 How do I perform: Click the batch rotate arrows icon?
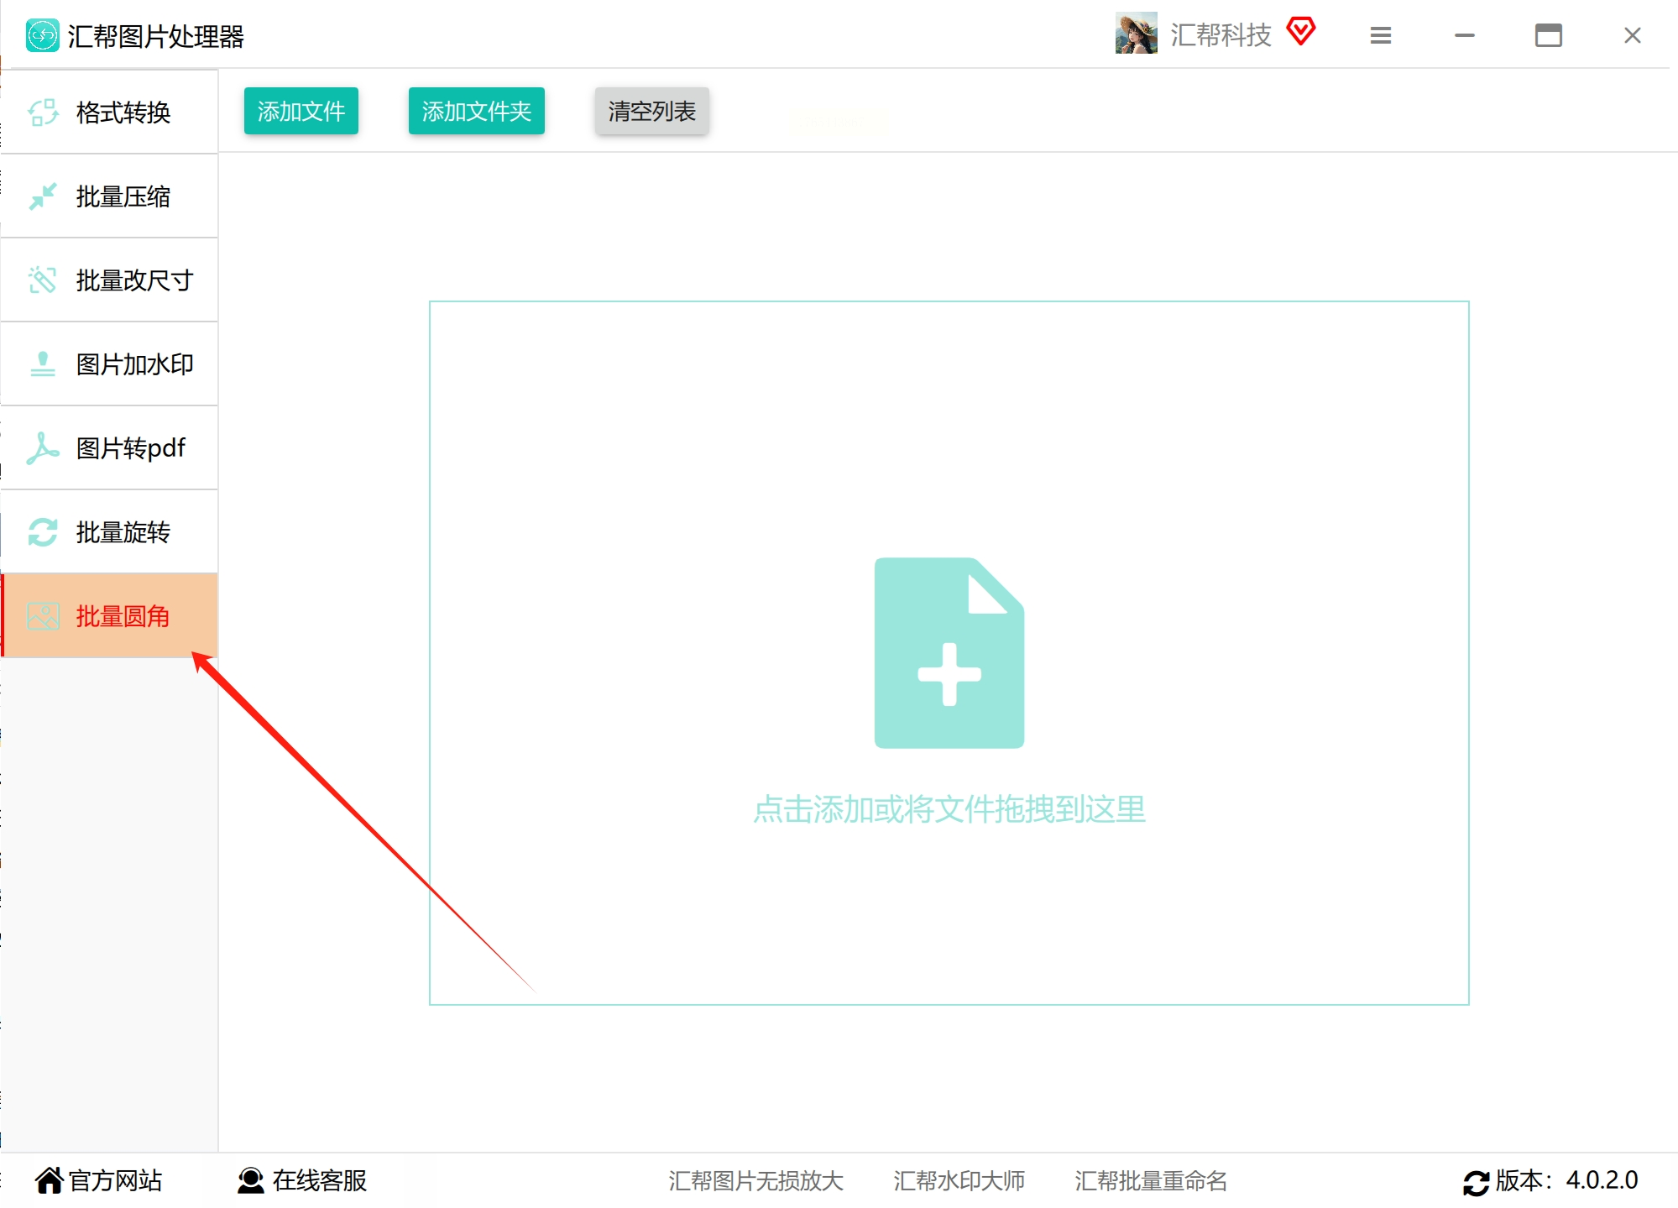tap(43, 532)
